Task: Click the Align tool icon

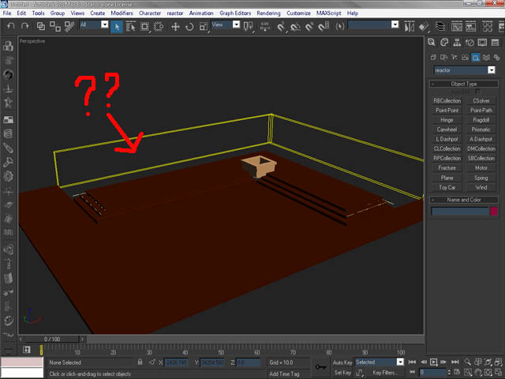Action: pyautogui.click(x=425, y=26)
